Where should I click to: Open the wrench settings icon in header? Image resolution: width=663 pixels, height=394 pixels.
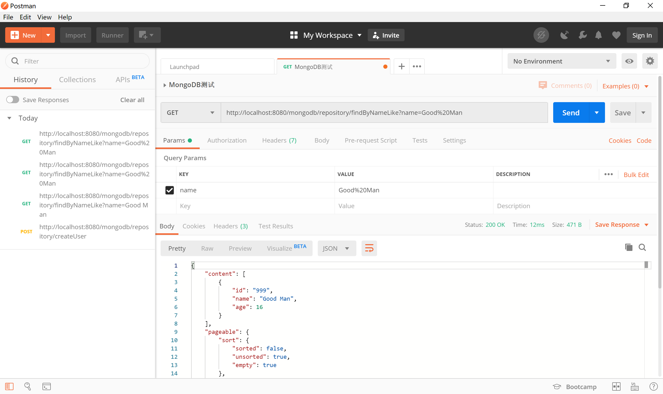click(x=582, y=35)
